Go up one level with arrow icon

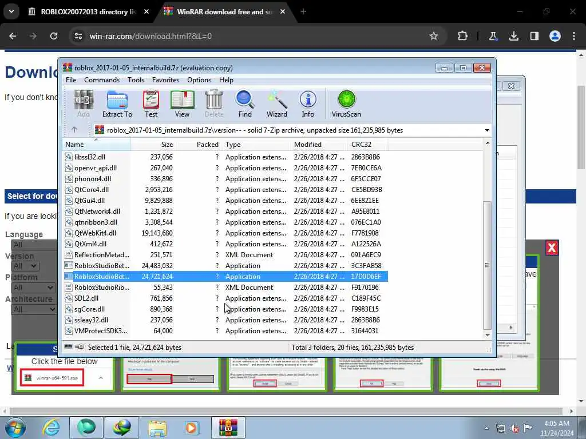(74, 130)
